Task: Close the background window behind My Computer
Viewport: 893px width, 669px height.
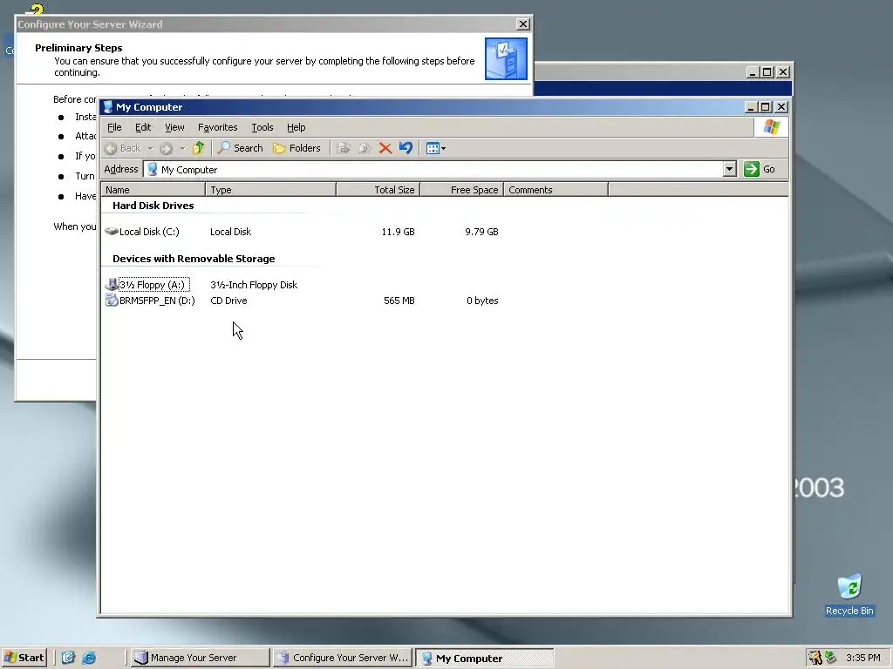Action: click(784, 72)
